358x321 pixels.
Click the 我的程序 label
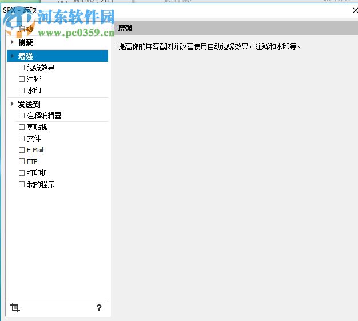[41, 184]
